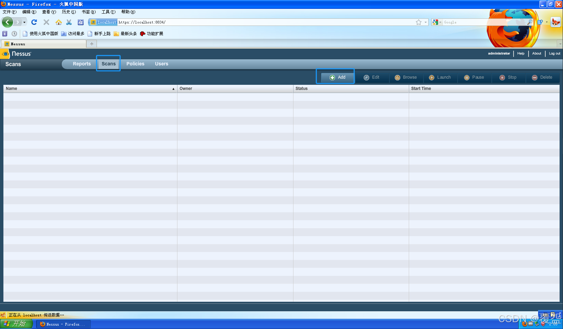The width and height of the screenshot is (563, 329).
Task: Open the 查看 menu
Action: [49, 12]
